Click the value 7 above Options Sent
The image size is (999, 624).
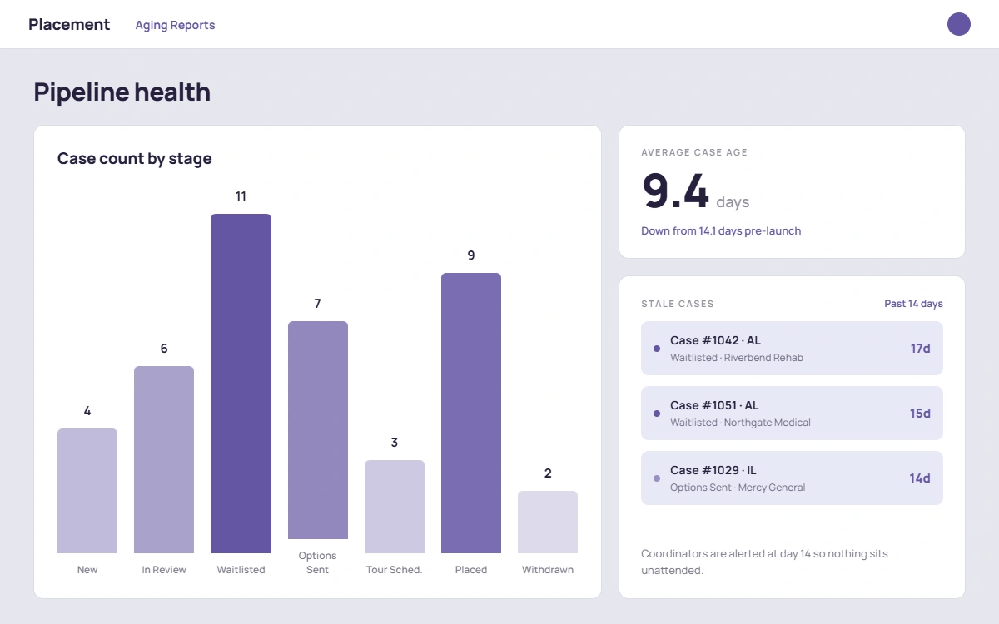317,304
